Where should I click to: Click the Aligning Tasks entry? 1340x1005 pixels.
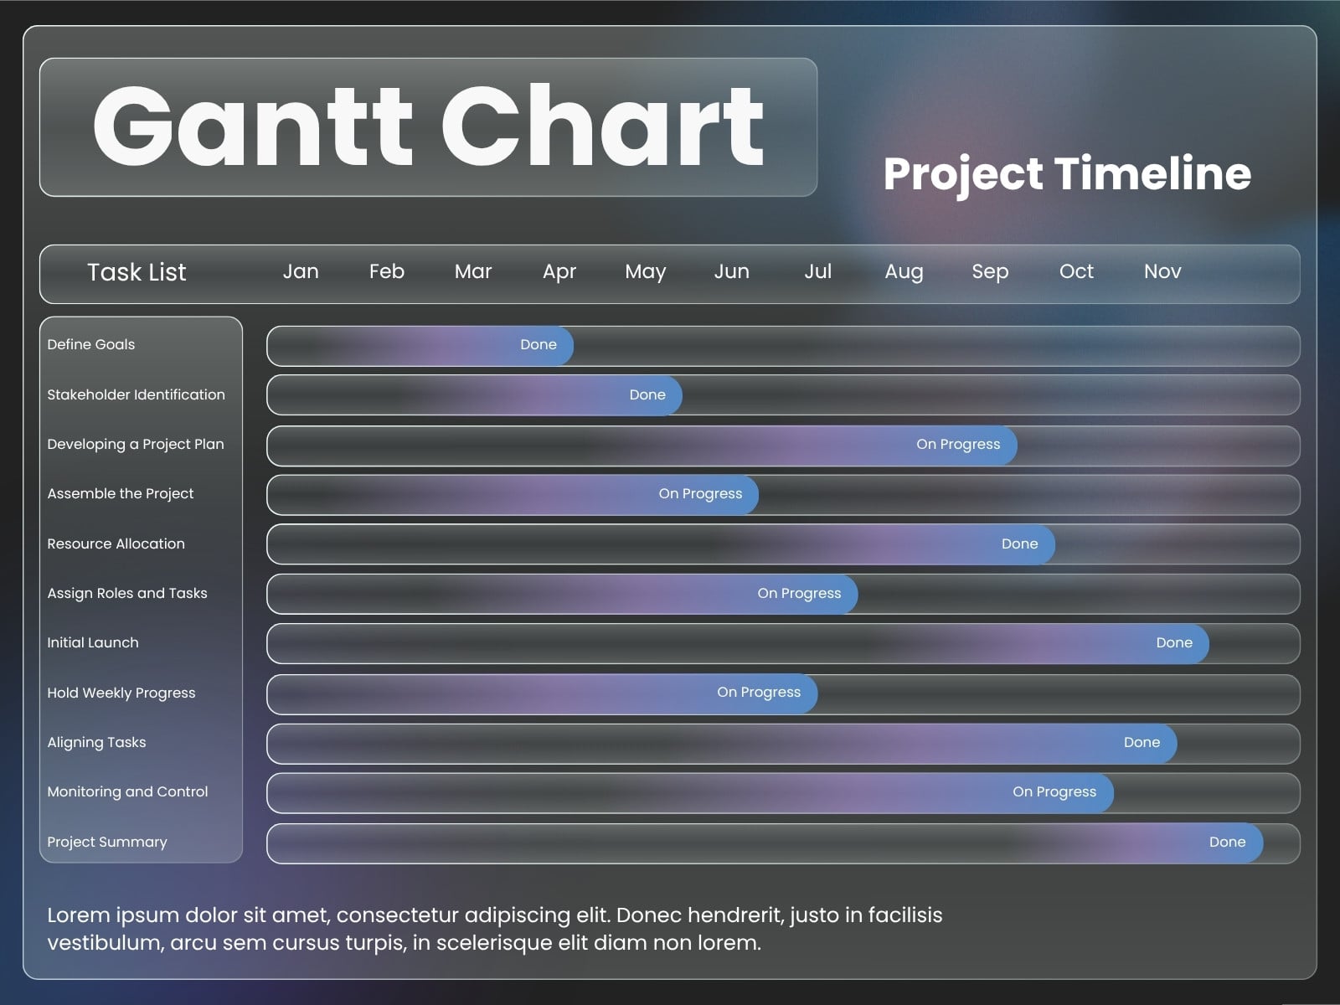coord(96,742)
